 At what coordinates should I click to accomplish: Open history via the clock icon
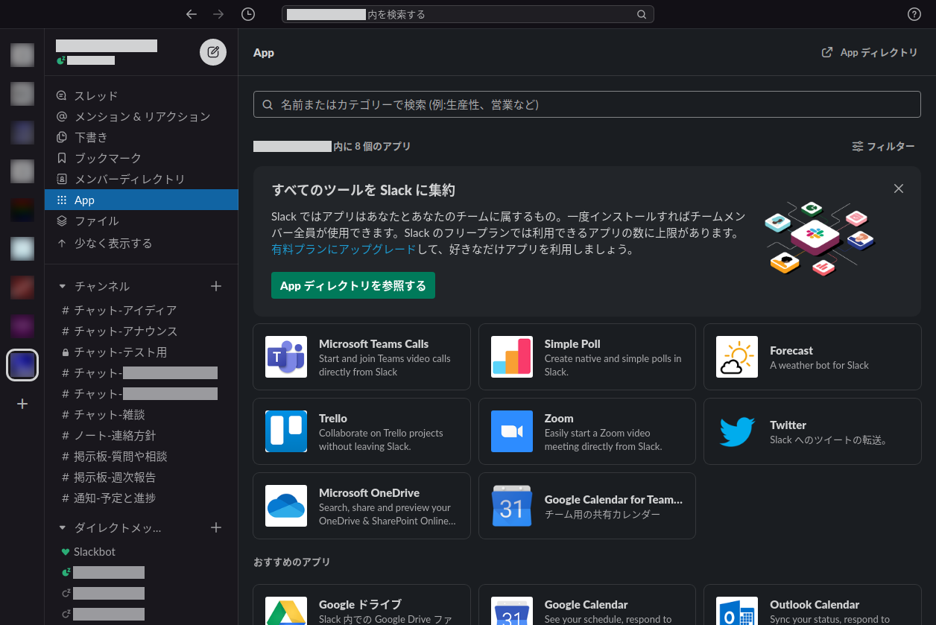[248, 14]
